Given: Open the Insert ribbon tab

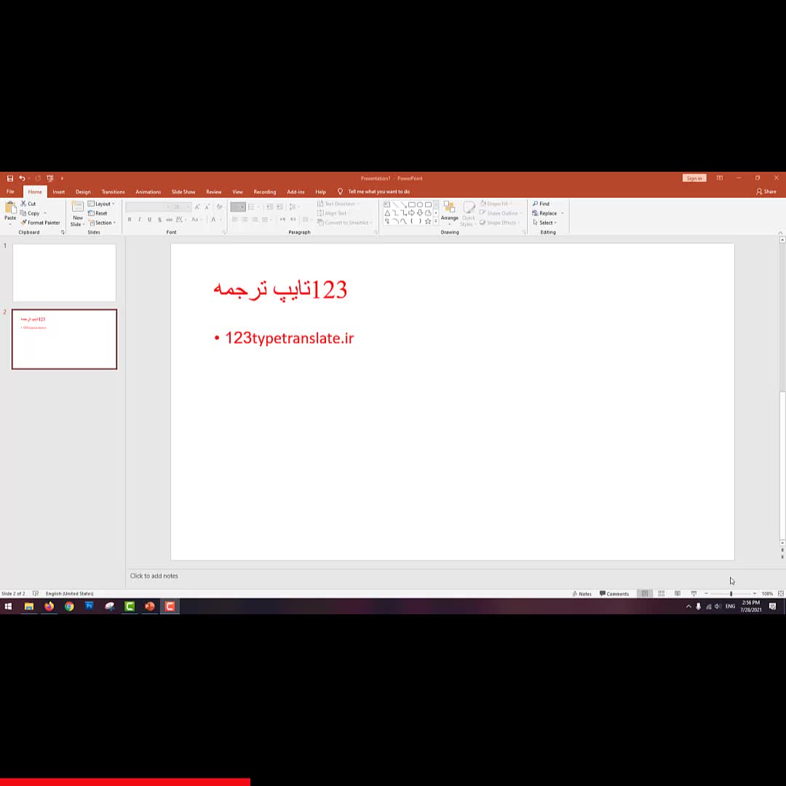Looking at the screenshot, I should [x=58, y=192].
